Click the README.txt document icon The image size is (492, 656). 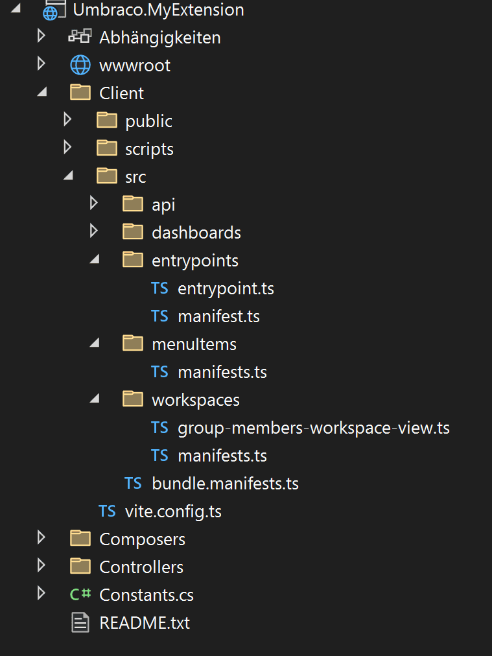80,623
